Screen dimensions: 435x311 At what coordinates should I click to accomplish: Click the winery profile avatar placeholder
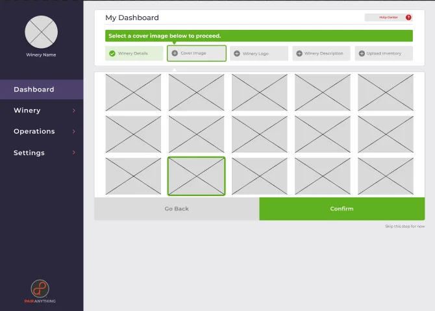tap(42, 32)
